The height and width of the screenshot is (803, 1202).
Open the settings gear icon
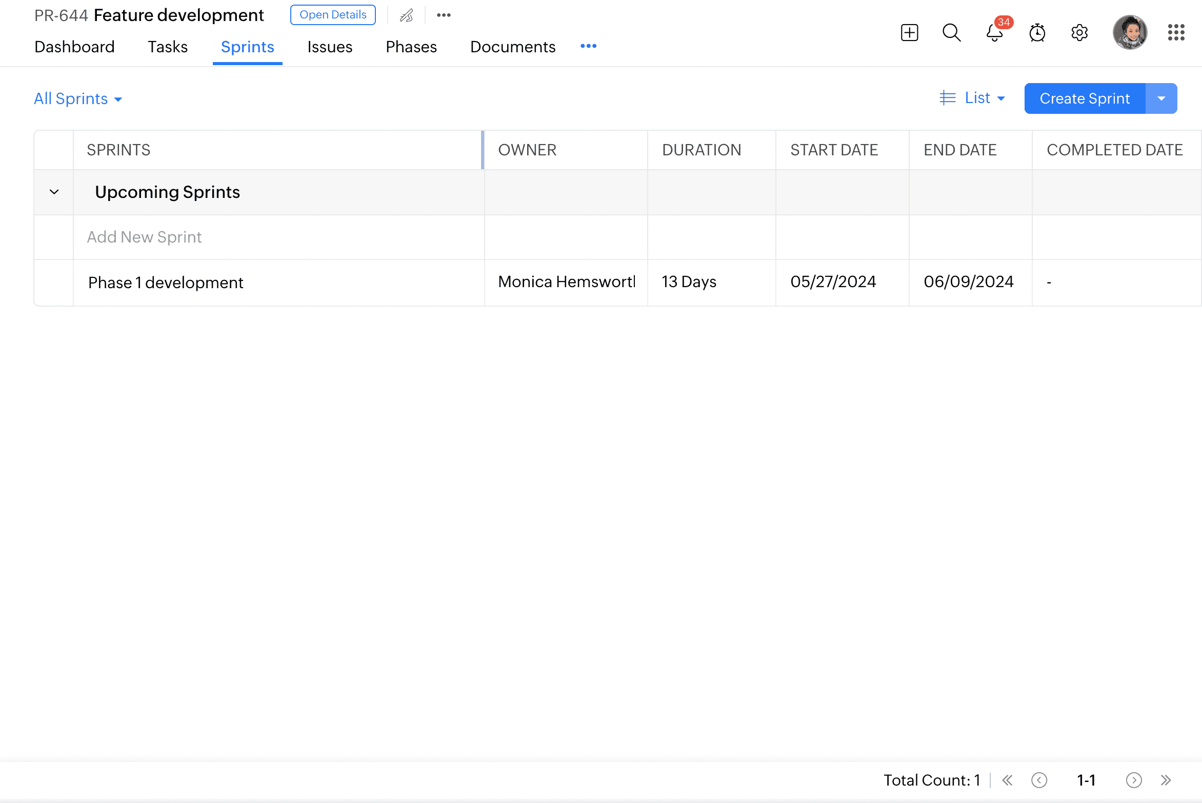pos(1079,33)
